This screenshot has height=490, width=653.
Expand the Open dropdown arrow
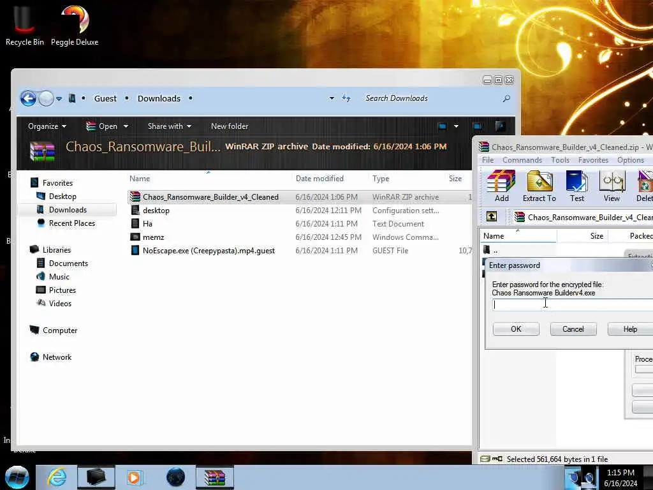(126, 126)
